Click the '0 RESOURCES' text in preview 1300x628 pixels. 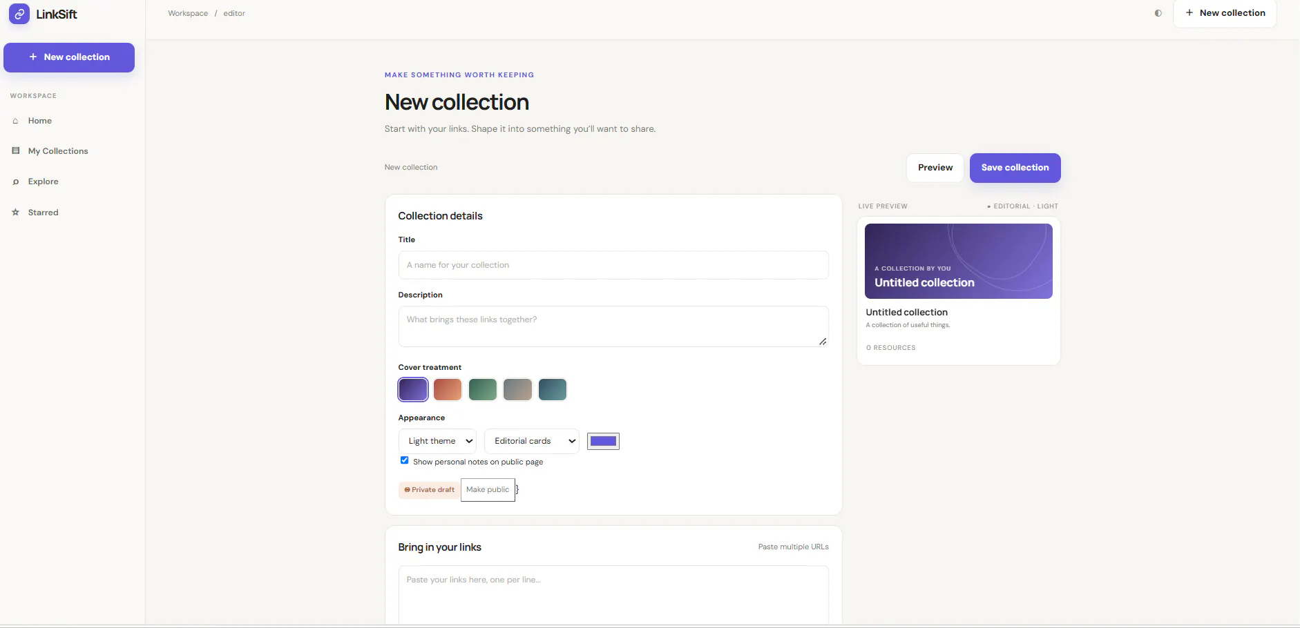(x=891, y=348)
